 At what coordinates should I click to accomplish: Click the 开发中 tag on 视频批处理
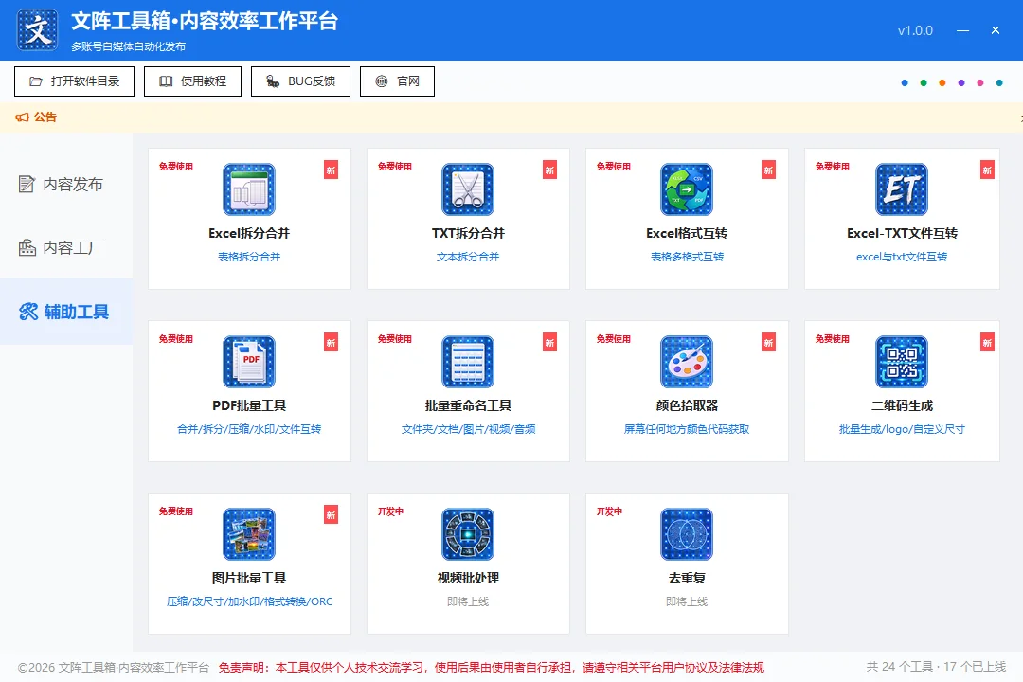click(390, 511)
